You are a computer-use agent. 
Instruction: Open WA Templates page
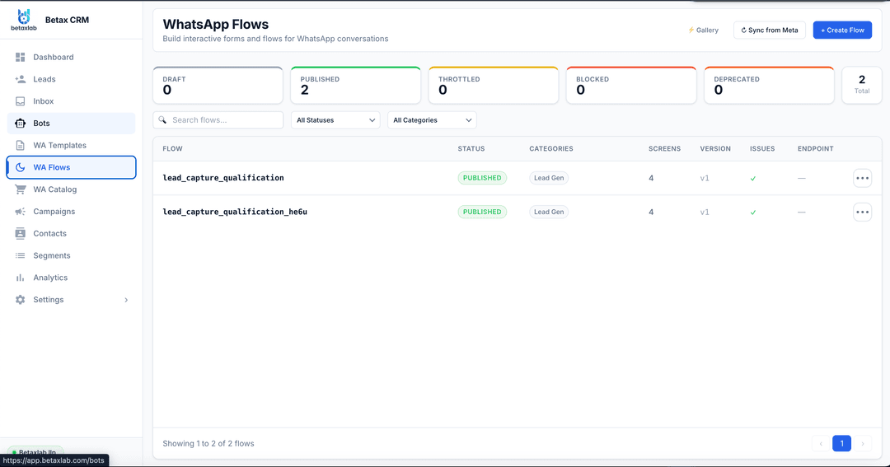coord(72,145)
